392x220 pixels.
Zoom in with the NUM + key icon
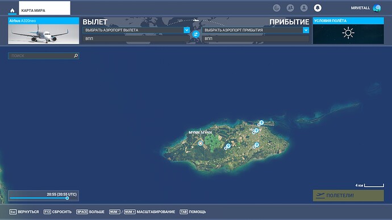coord(130,211)
